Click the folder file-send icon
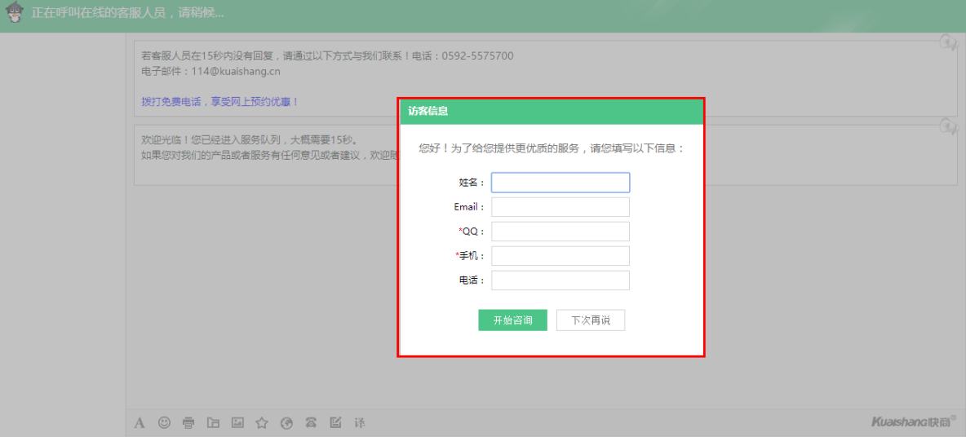The height and width of the screenshot is (437, 966). 213,422
